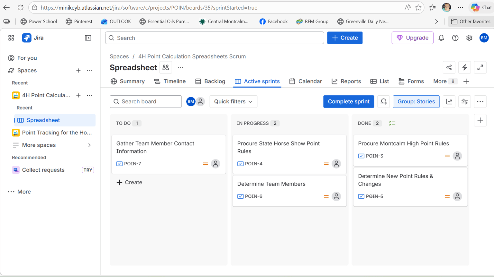Open the Other favorites folder
This screenshot has width=494, height=277.
click(471, 22)
